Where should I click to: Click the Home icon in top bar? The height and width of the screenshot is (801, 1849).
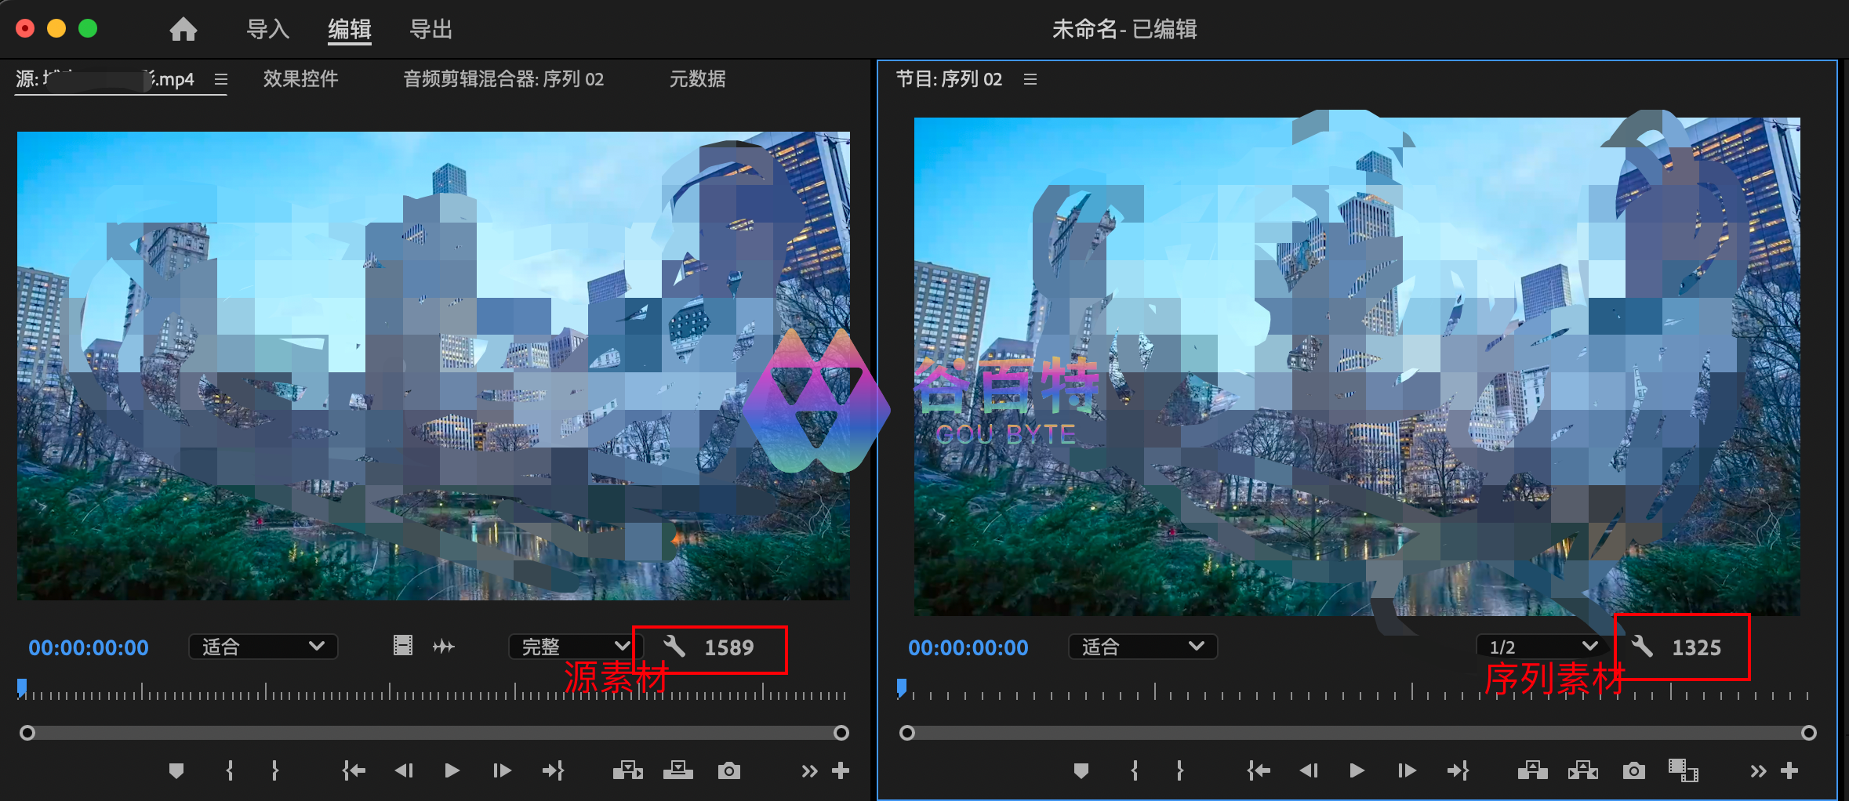pos(183,30)
